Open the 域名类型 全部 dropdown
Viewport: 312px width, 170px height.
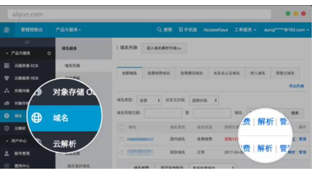tap(149, 100)
